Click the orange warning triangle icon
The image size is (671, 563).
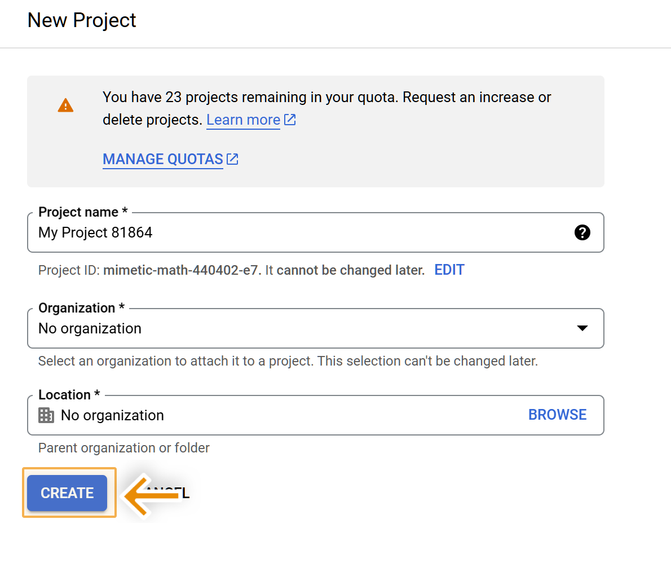[x=65, y=105]
